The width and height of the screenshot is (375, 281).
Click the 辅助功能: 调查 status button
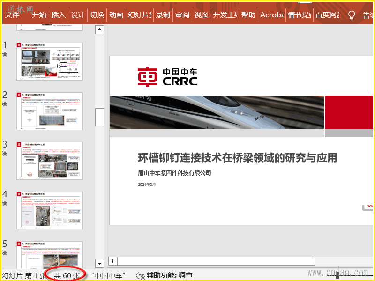170,275
